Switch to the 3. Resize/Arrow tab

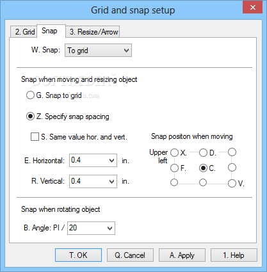pyautogui.click(x=93, y=32)
